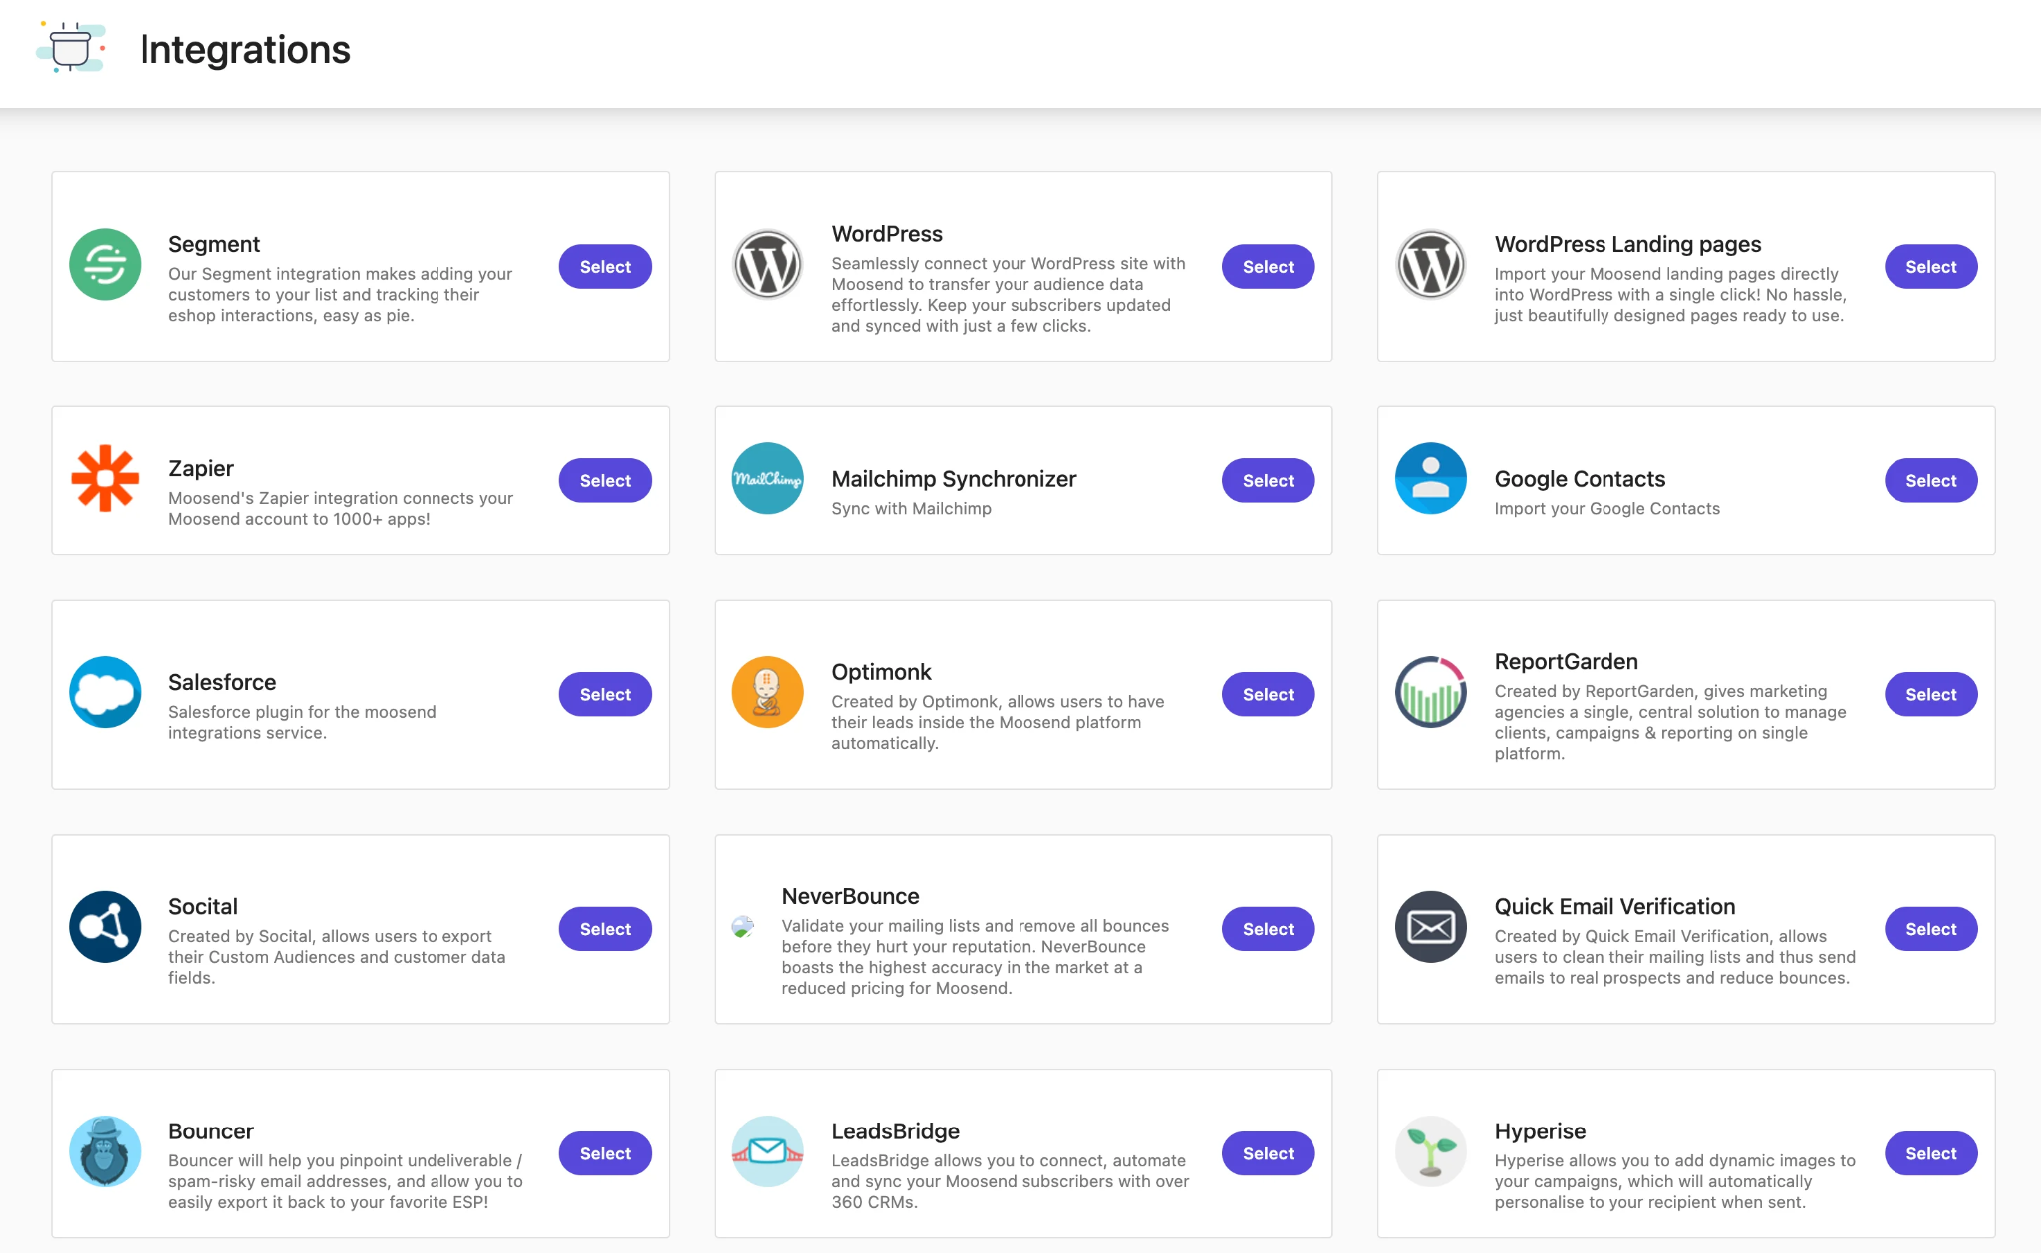2041x1253 pixels.
Task: Click the orange Optimonk monk icon
Action: pos(767,693)
